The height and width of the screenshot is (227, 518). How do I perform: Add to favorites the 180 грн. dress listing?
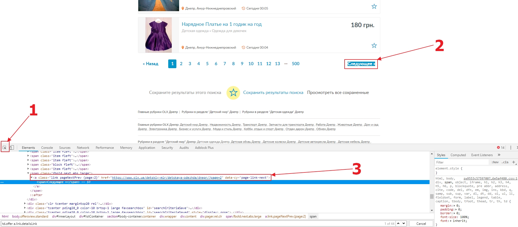374,45
